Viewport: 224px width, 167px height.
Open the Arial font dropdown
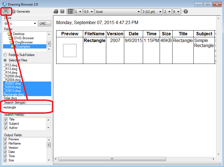[x=118, y=11]
